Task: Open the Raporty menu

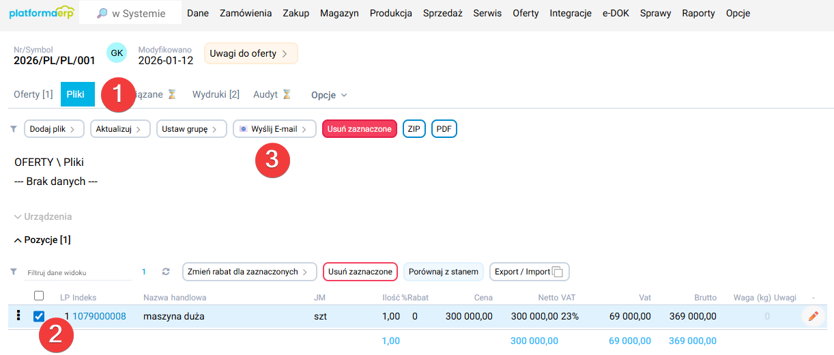Action: (x=698, y=13)
